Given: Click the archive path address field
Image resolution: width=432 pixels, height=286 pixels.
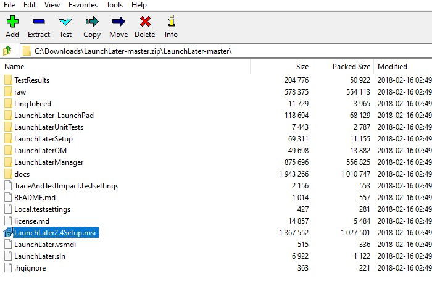Looking at the screenshot, I should pyautogui.click(x=226, y=51).
